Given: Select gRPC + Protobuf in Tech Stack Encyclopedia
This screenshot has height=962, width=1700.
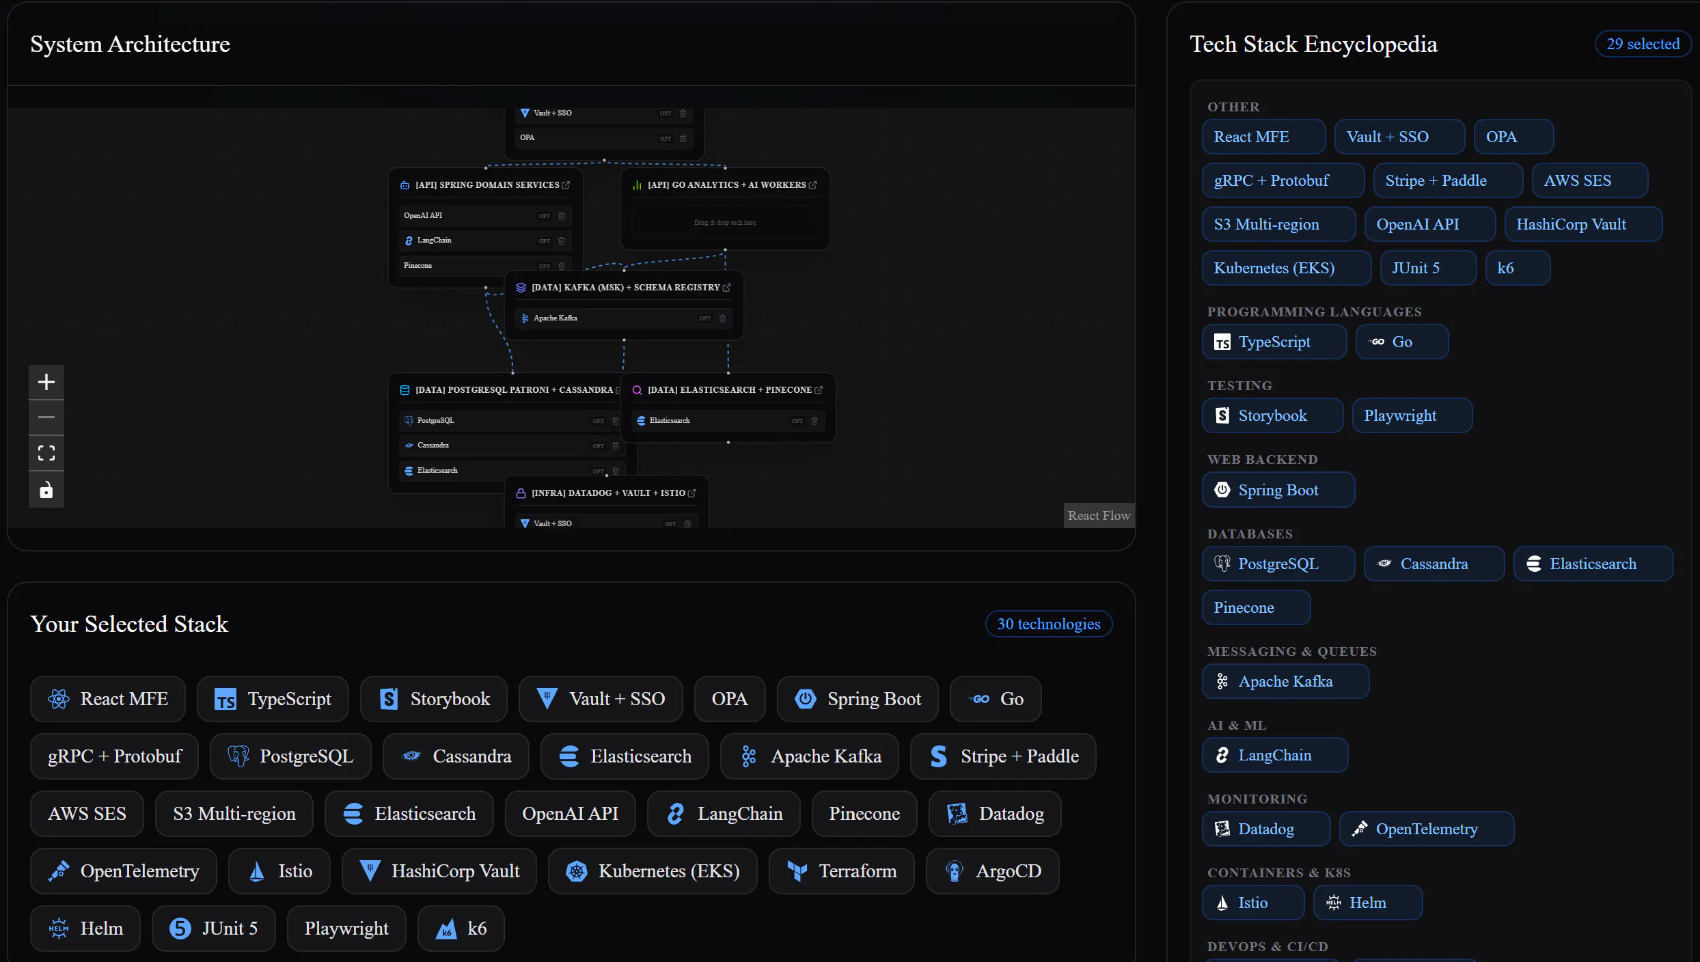Looking at the screenshot, I should tap(1283, 180).
